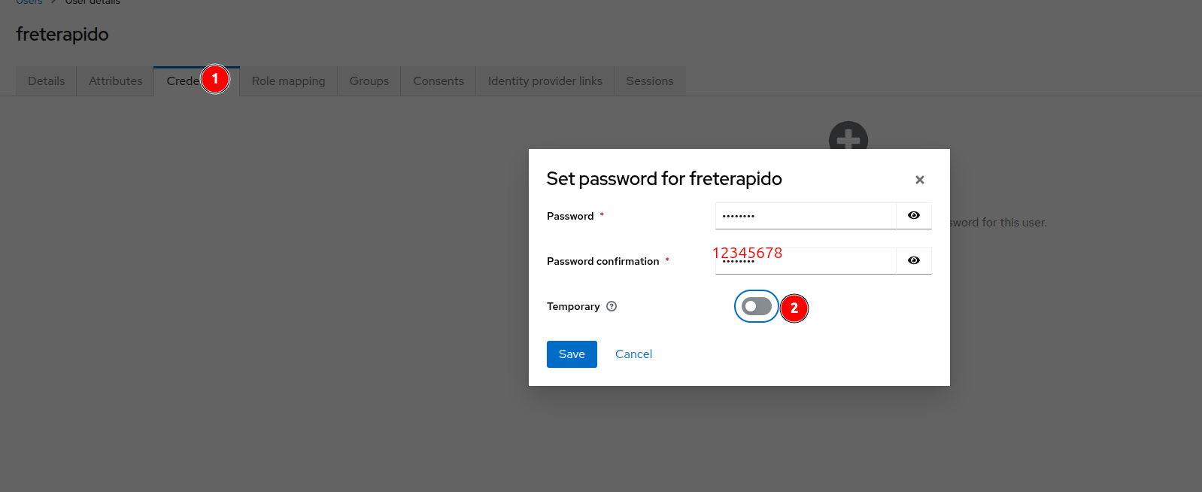
Task: Go to the Role mapping tab
Action: tap(288, 81)
